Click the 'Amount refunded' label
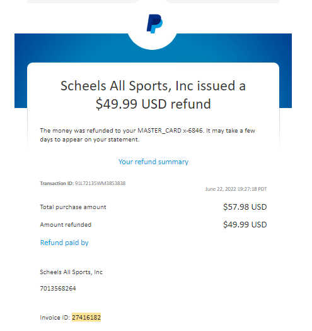The image size is (312, 331). (66, 225)
